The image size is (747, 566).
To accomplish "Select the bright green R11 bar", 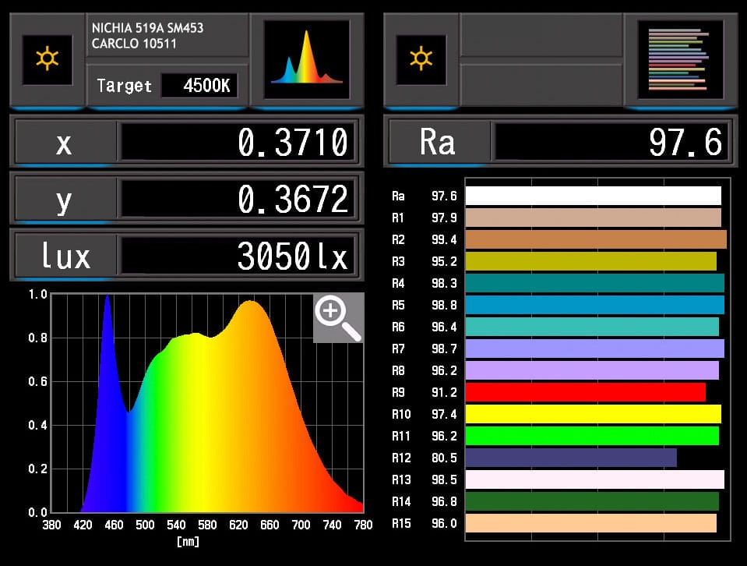I will (592, 436).
